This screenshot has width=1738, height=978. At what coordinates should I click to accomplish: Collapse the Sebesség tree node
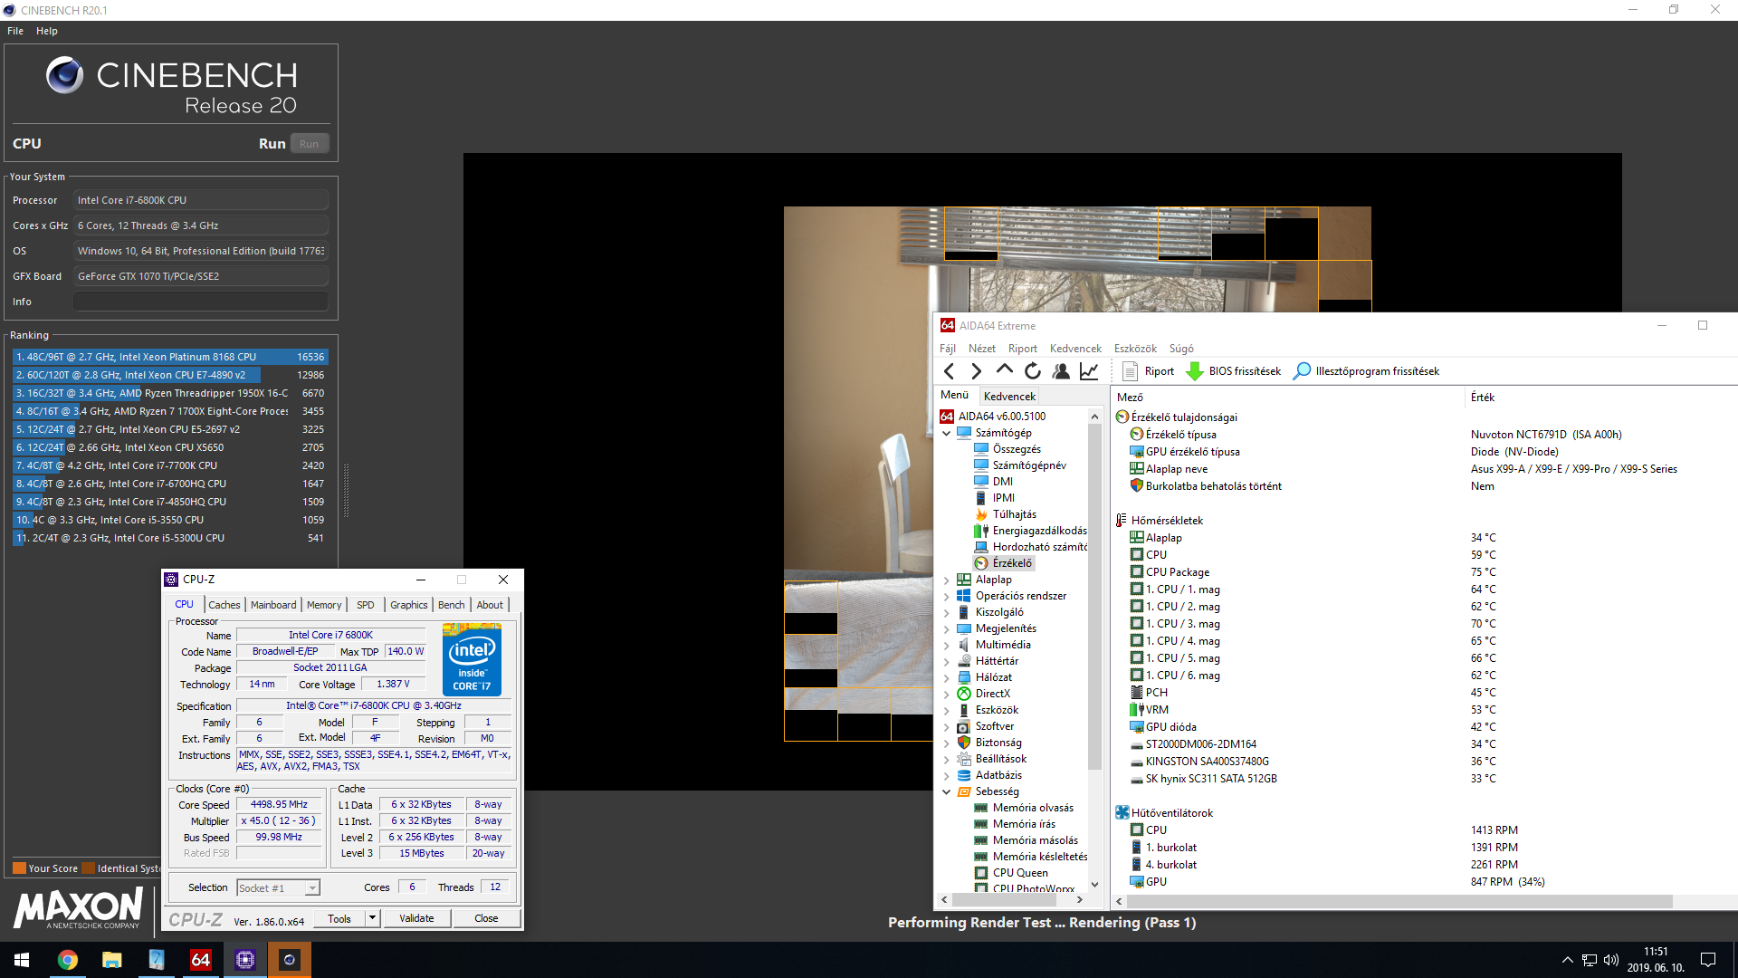pyautogui.click(x=947, y=791)
